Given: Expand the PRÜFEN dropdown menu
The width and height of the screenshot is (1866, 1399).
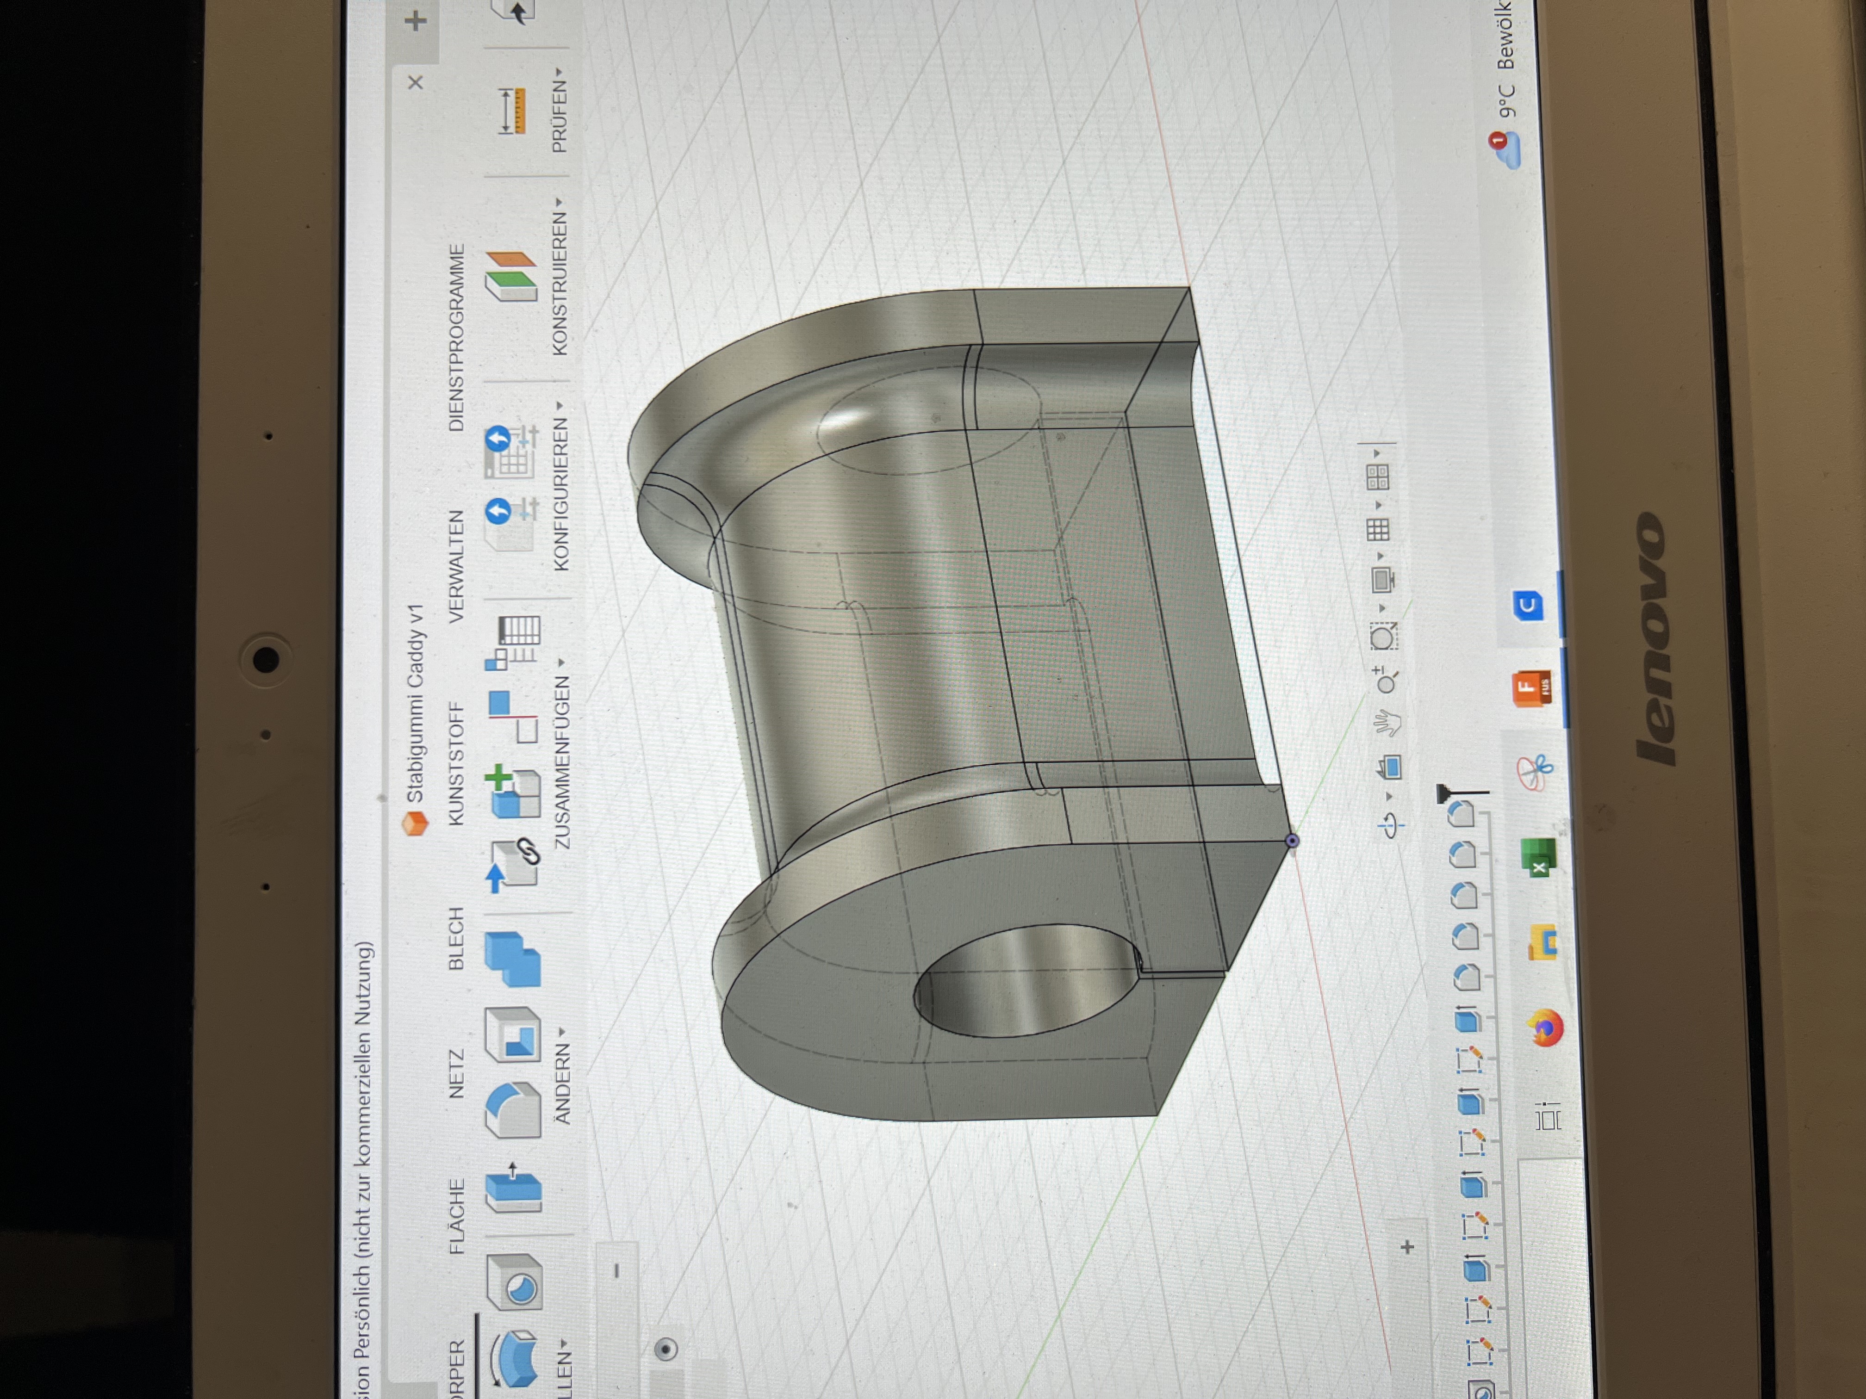Looking at the screenshot, I should [560, 111].
